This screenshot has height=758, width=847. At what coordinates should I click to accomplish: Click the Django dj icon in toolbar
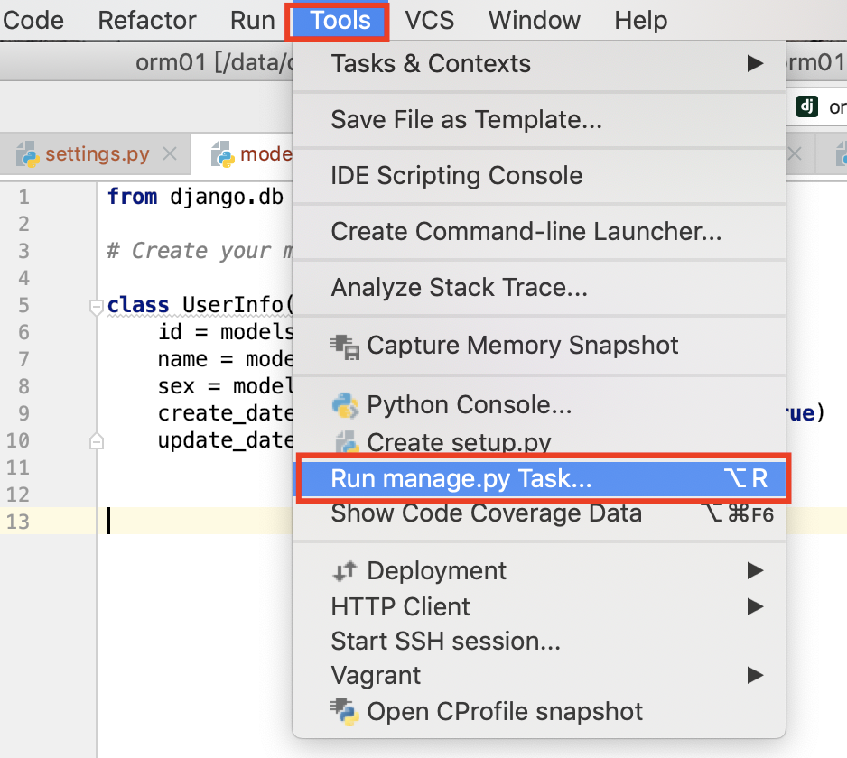point(806,106)
